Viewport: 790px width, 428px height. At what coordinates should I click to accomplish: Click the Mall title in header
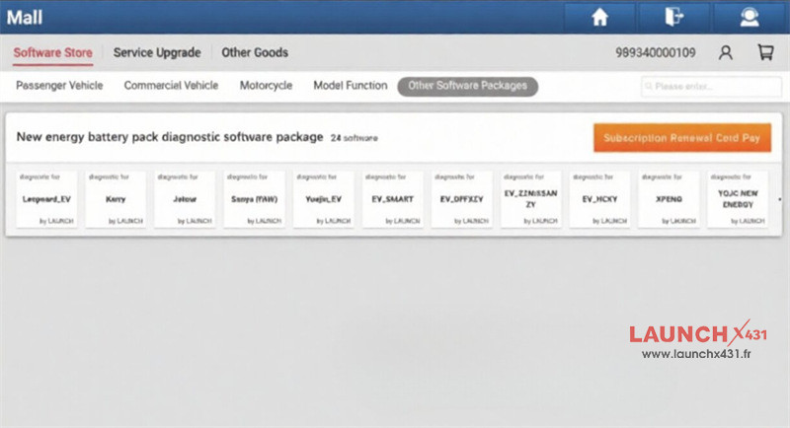point(24,18)
